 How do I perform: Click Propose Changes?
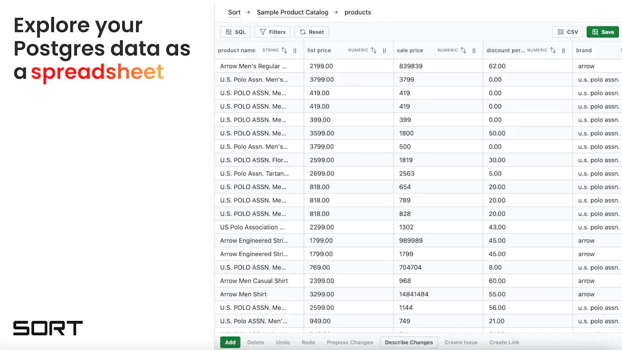[x=350, y=342]
